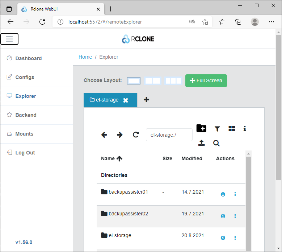Click the new folder icon

click(x=201, y=128)
